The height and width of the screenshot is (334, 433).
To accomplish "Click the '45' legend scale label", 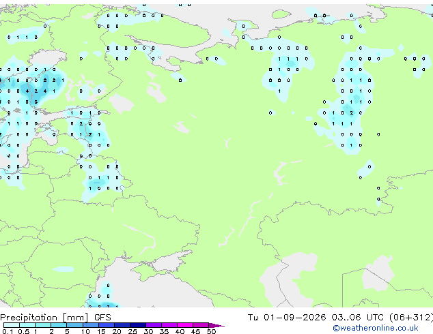I will [196, 331].
